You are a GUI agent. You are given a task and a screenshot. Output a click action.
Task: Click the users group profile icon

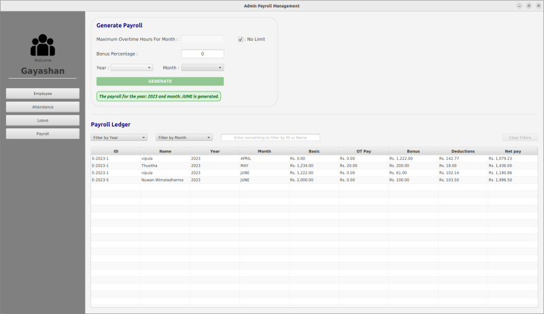[x=42, y=45]
